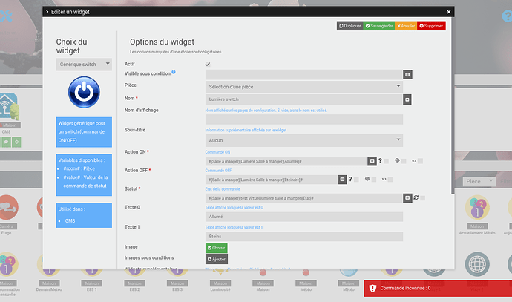The image size is (512, 302).
Task: Cancel editing with Annuler button
Action: coord(406,26)
